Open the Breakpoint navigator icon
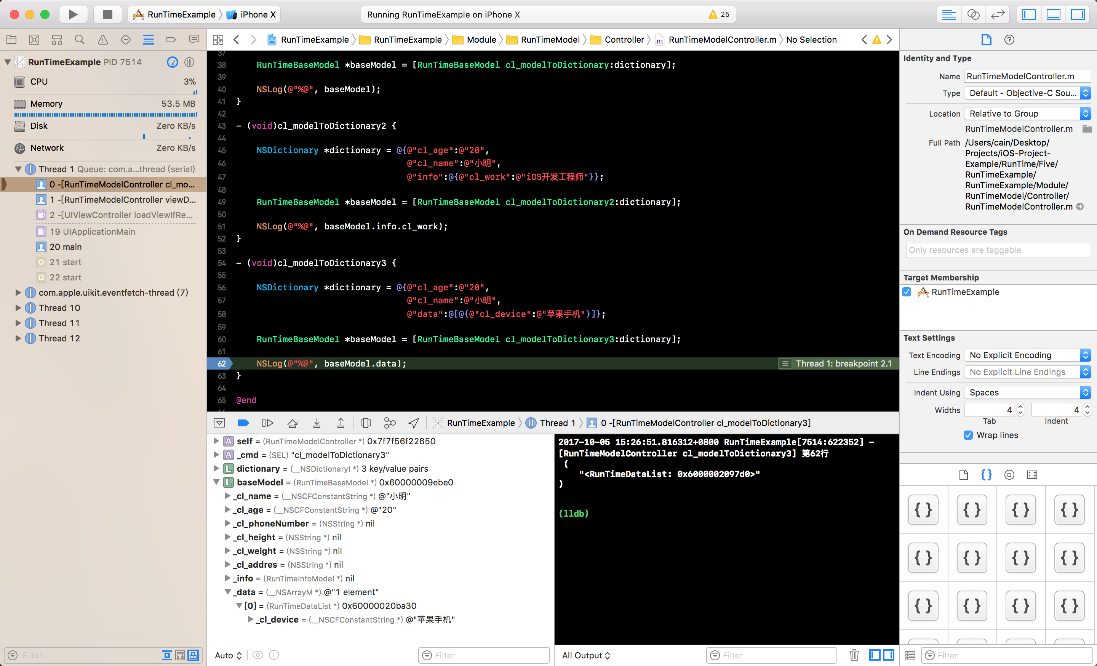The image size is (1097, 666). click(x=171, y=40)
